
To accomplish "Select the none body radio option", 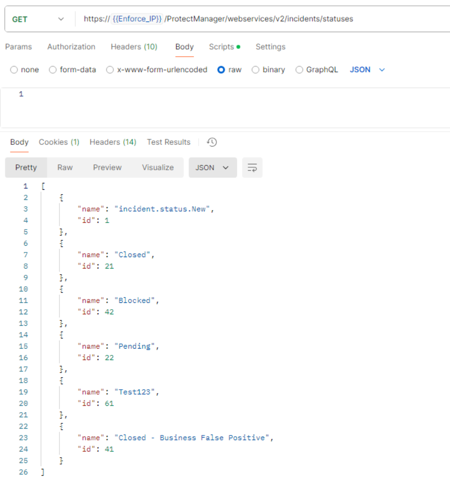I will point(14,70).
